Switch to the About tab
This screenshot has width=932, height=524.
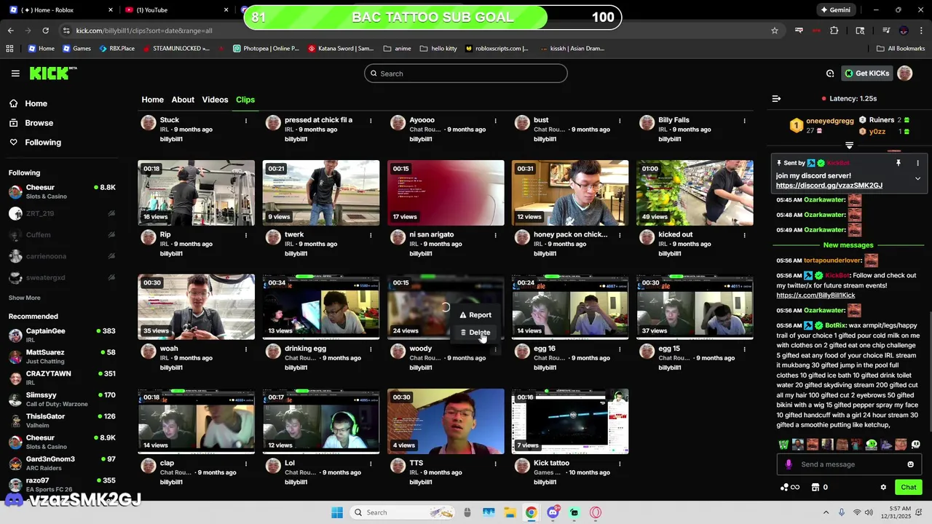[x=183, y=100]
